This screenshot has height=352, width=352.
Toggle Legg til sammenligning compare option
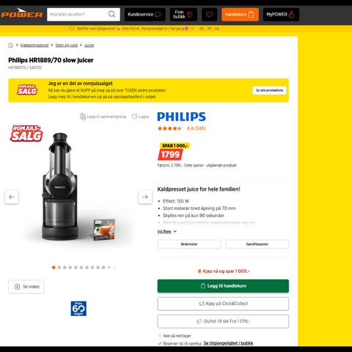[x=103, y=117]
